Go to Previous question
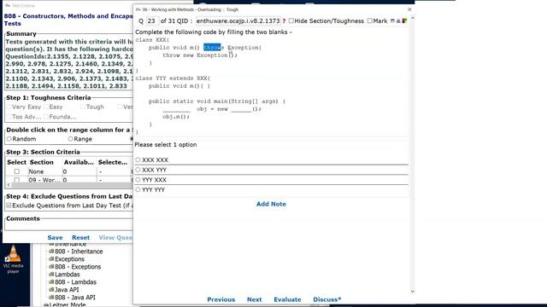 (x=221, y=299)
